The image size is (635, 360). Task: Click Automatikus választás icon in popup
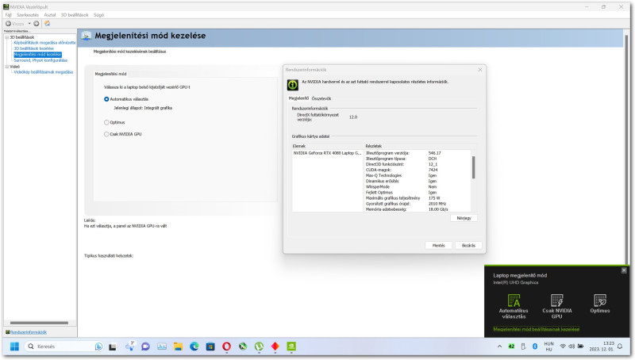[x=514, y=301]
